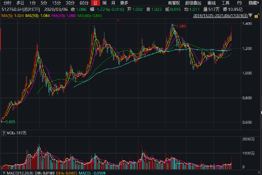The image size is (262, 175).
Task: Open help icon beside MACD indicator
Action: pyautogui.click(x=3, y=173)
